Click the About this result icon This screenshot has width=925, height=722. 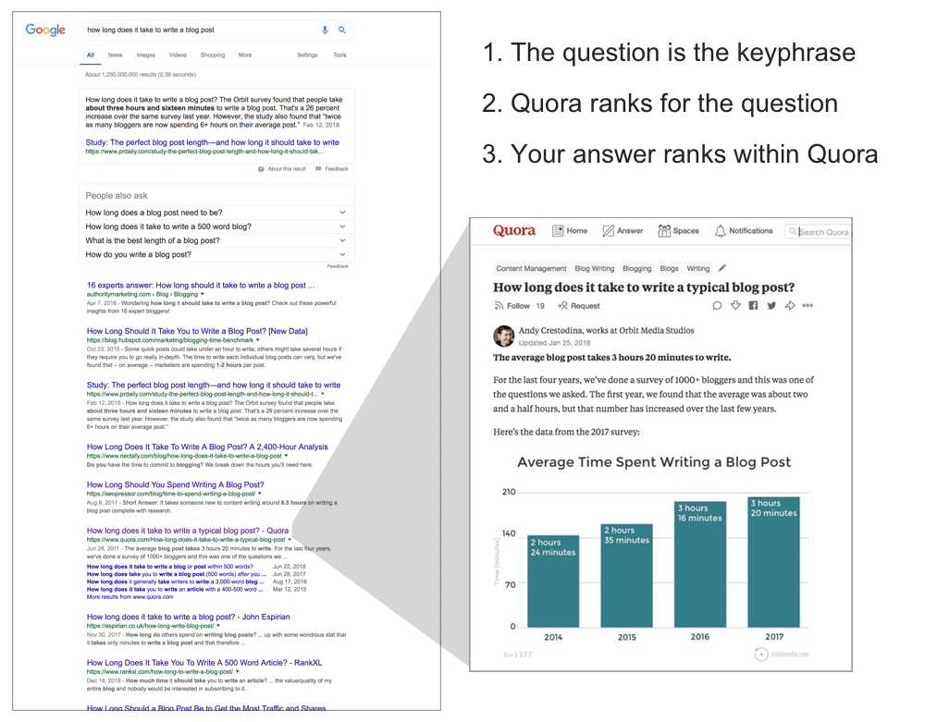pos(261,169)
